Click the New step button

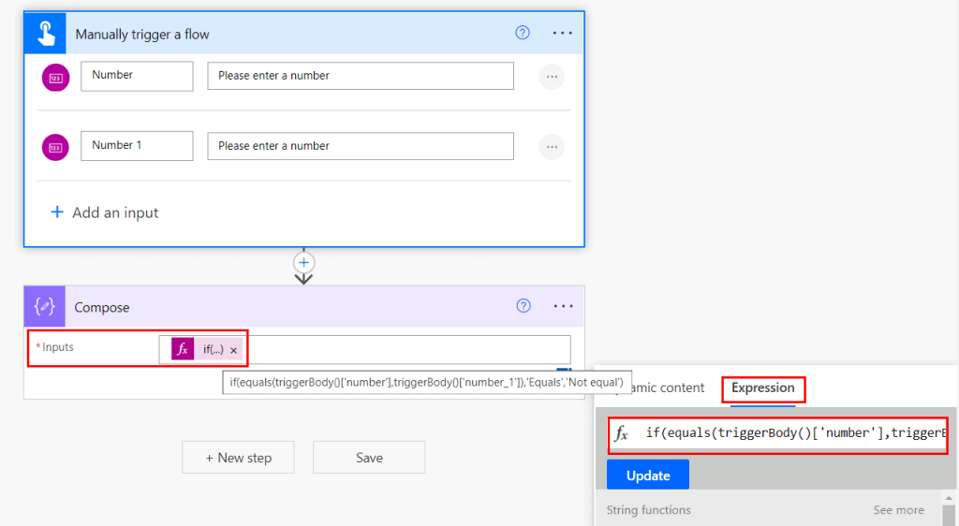[238, 458]
